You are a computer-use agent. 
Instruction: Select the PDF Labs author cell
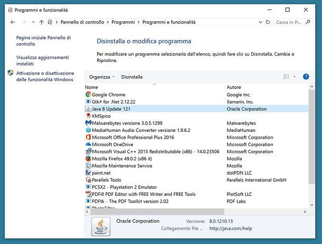click(x=236, y=201)
